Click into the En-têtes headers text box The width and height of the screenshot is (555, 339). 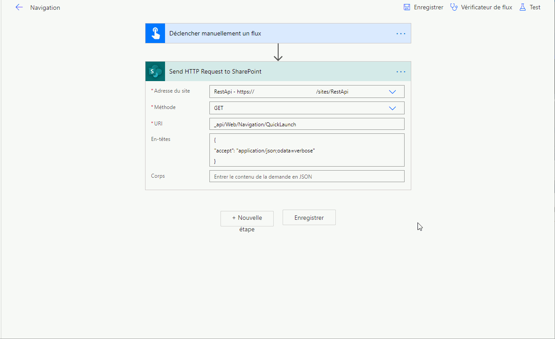pyautogui.click(x=307, y=150)
